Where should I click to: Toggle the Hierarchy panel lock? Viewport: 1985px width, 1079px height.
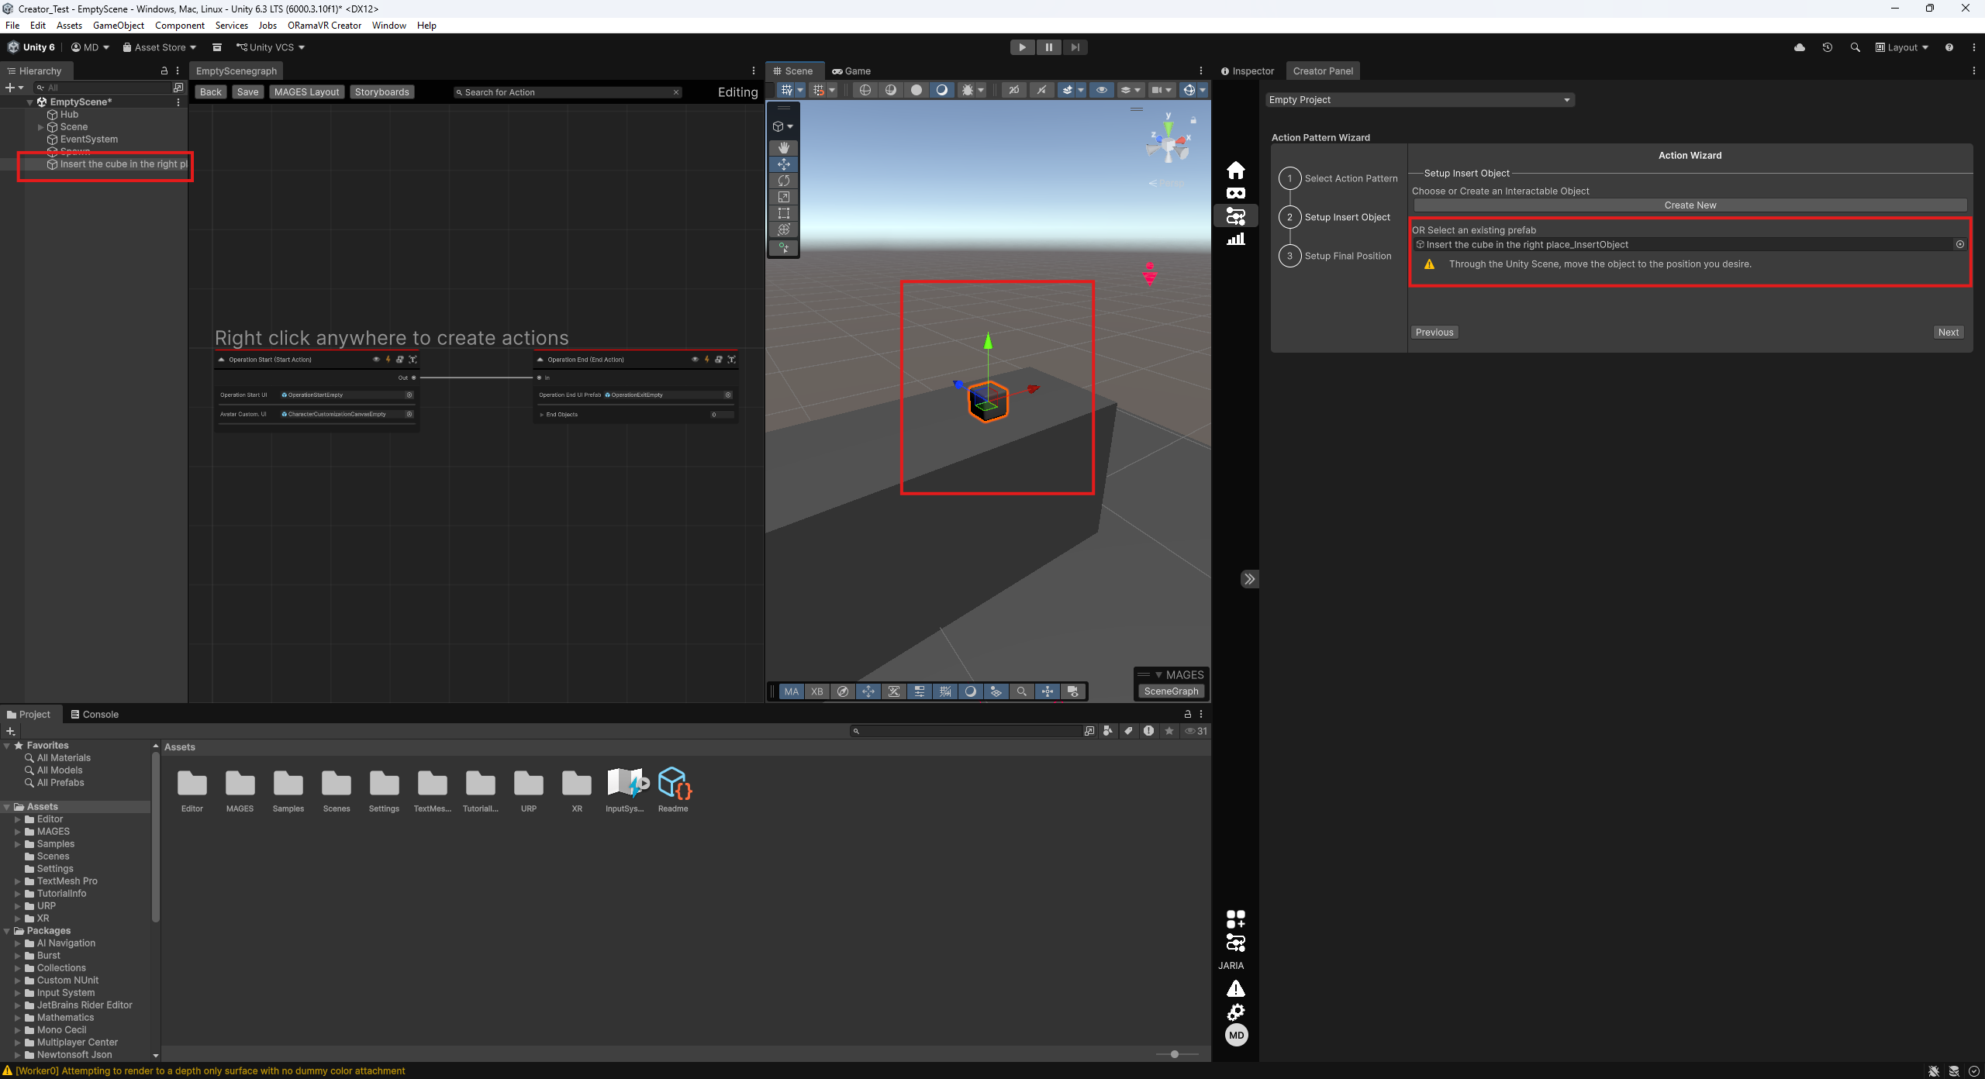click(x=164, y=71)
